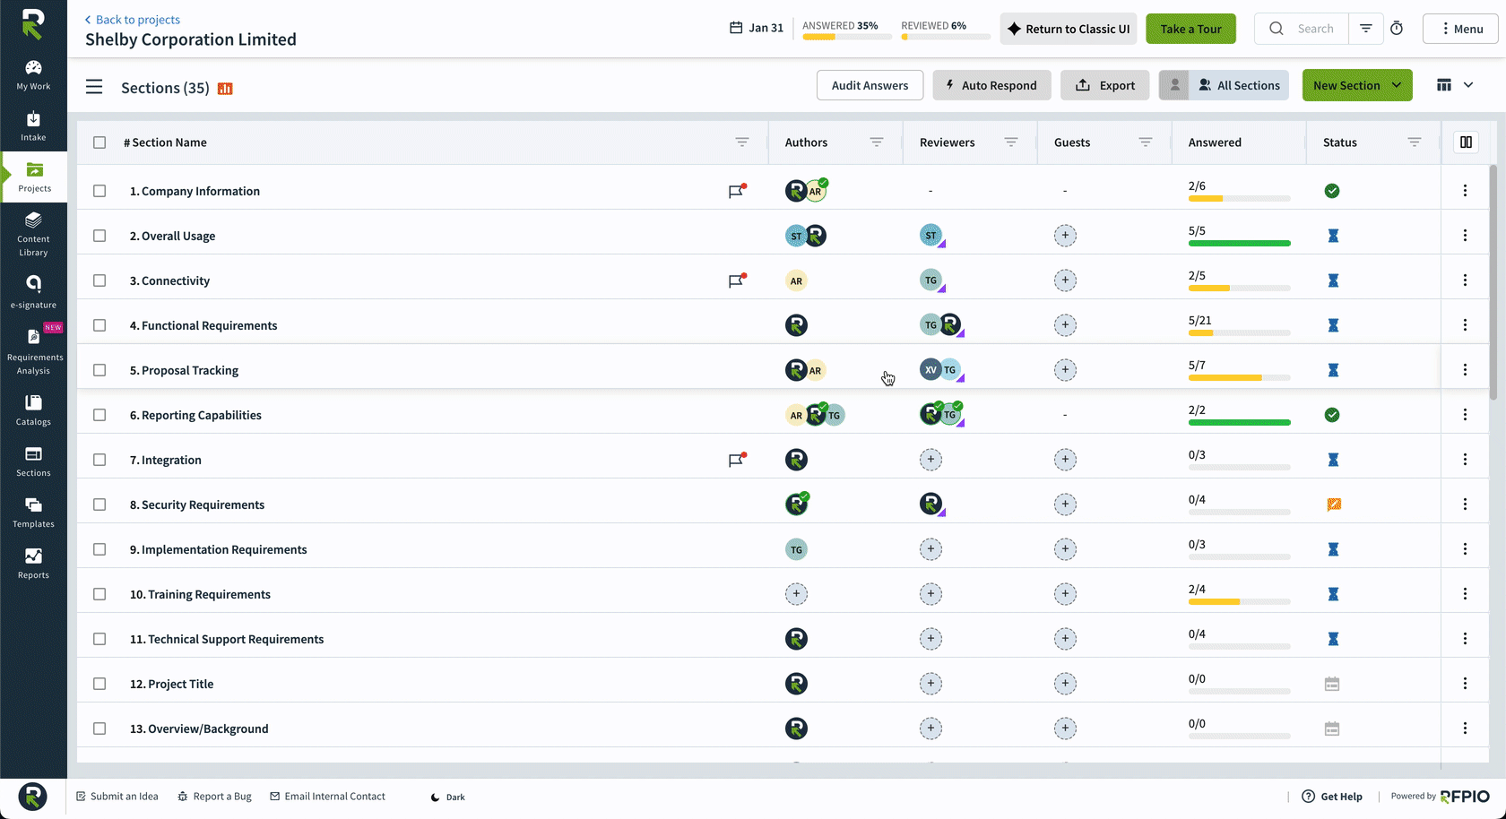The height and width of the screenshot is (819, 1506).
Task: Check the Connectivity checkbox
Action: tap(100, 280)
